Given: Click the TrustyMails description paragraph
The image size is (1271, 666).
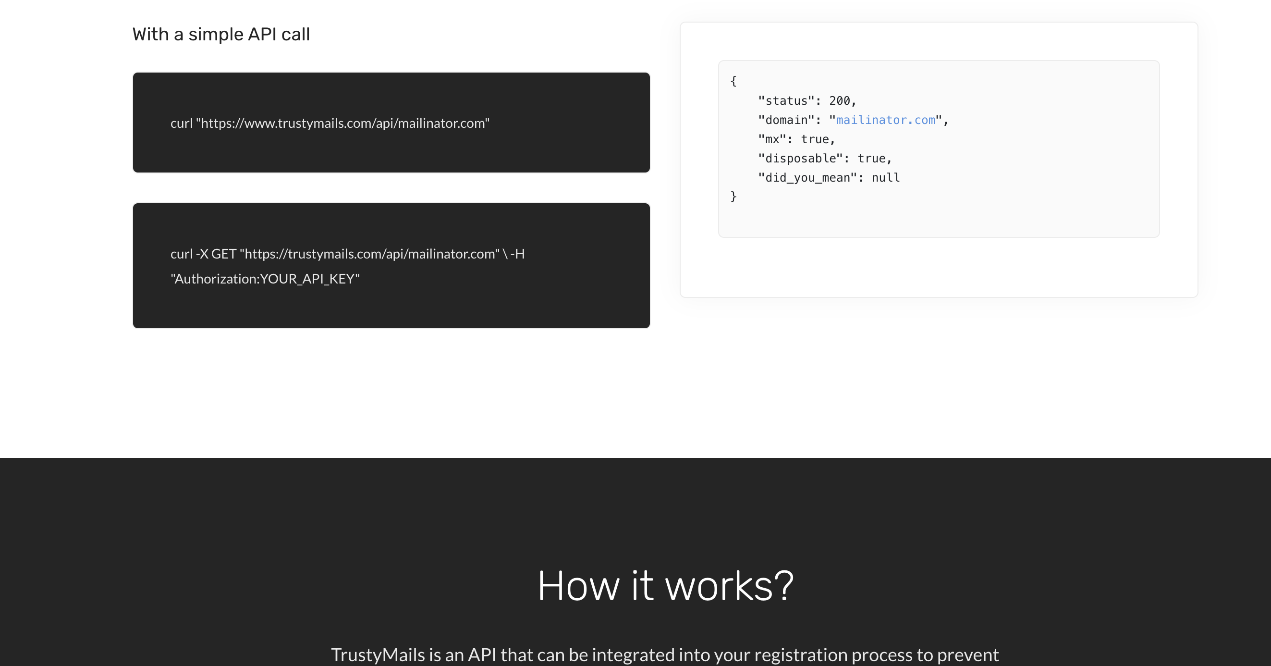Looking at the screenshot, I should [x=665, y=654].
